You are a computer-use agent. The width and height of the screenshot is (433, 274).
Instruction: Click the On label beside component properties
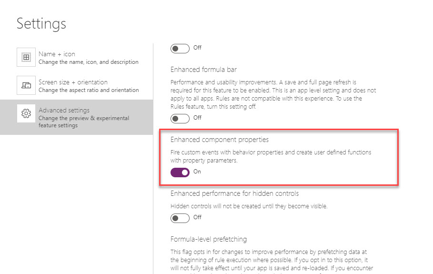pyautogui.click(x=197, y=172)
